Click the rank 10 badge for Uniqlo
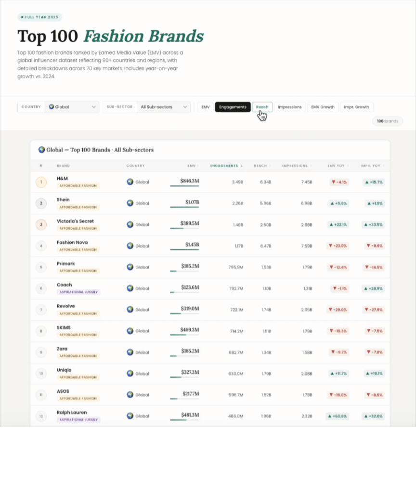416x493 pixels. pyautogui.click(x=41, y=374)
